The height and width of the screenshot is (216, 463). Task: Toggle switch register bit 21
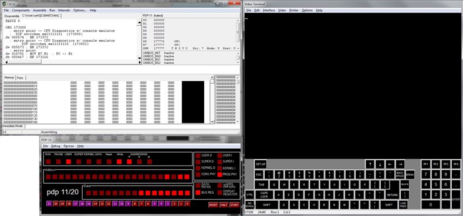49,204
